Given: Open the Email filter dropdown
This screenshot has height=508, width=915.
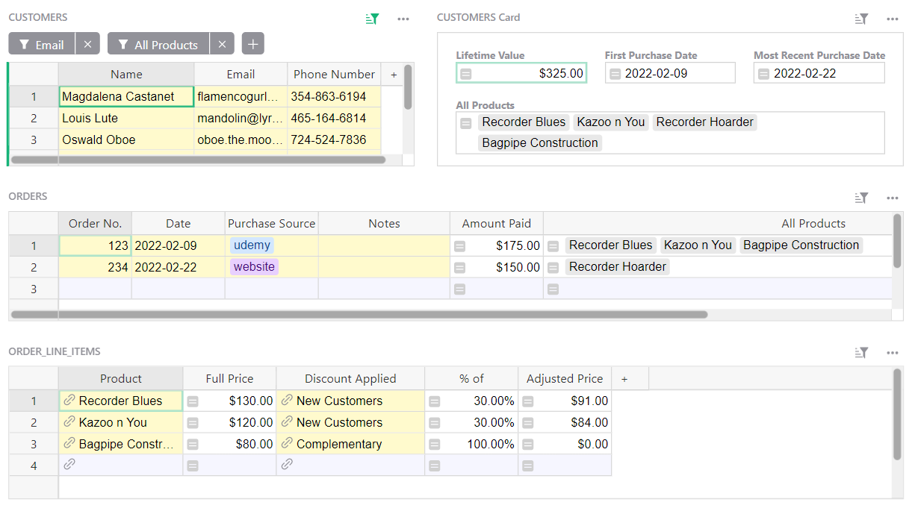Looking at the screenshot, I should point(41,43).
